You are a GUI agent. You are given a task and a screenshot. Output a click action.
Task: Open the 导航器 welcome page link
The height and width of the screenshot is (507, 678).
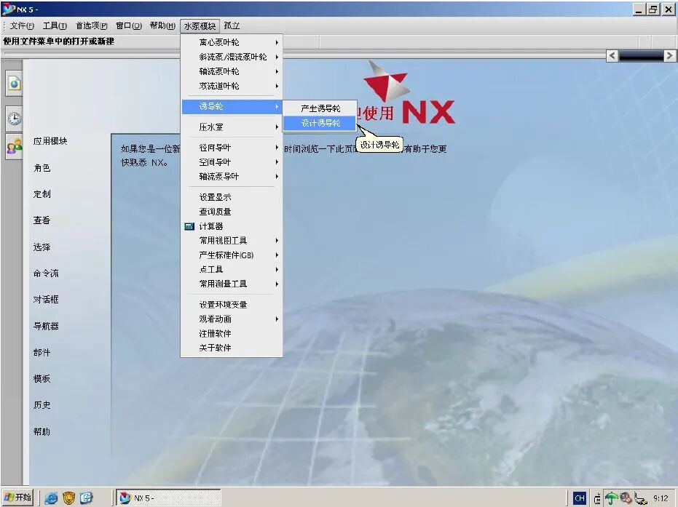click(x=46, y=326)
